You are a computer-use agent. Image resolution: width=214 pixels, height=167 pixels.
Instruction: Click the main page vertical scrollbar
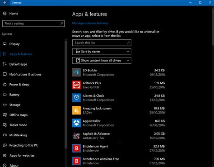(x=213, y=27)
